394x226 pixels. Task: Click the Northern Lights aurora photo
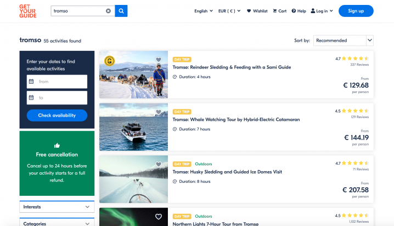134,217
